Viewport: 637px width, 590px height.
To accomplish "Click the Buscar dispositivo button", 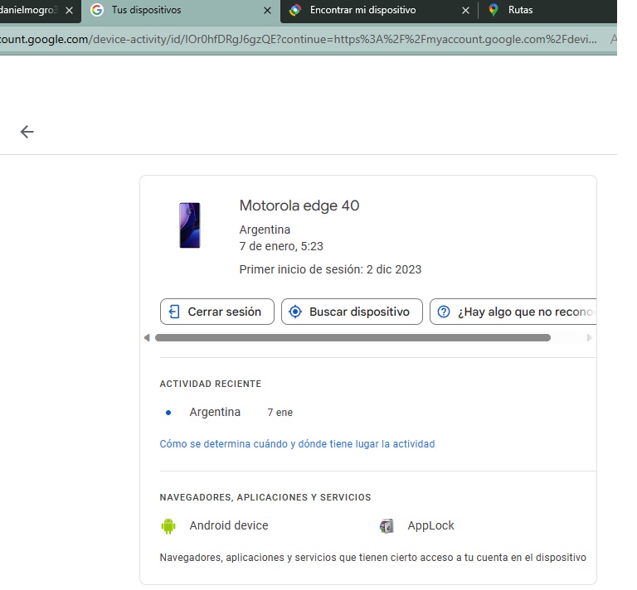I will coord(352,312).
